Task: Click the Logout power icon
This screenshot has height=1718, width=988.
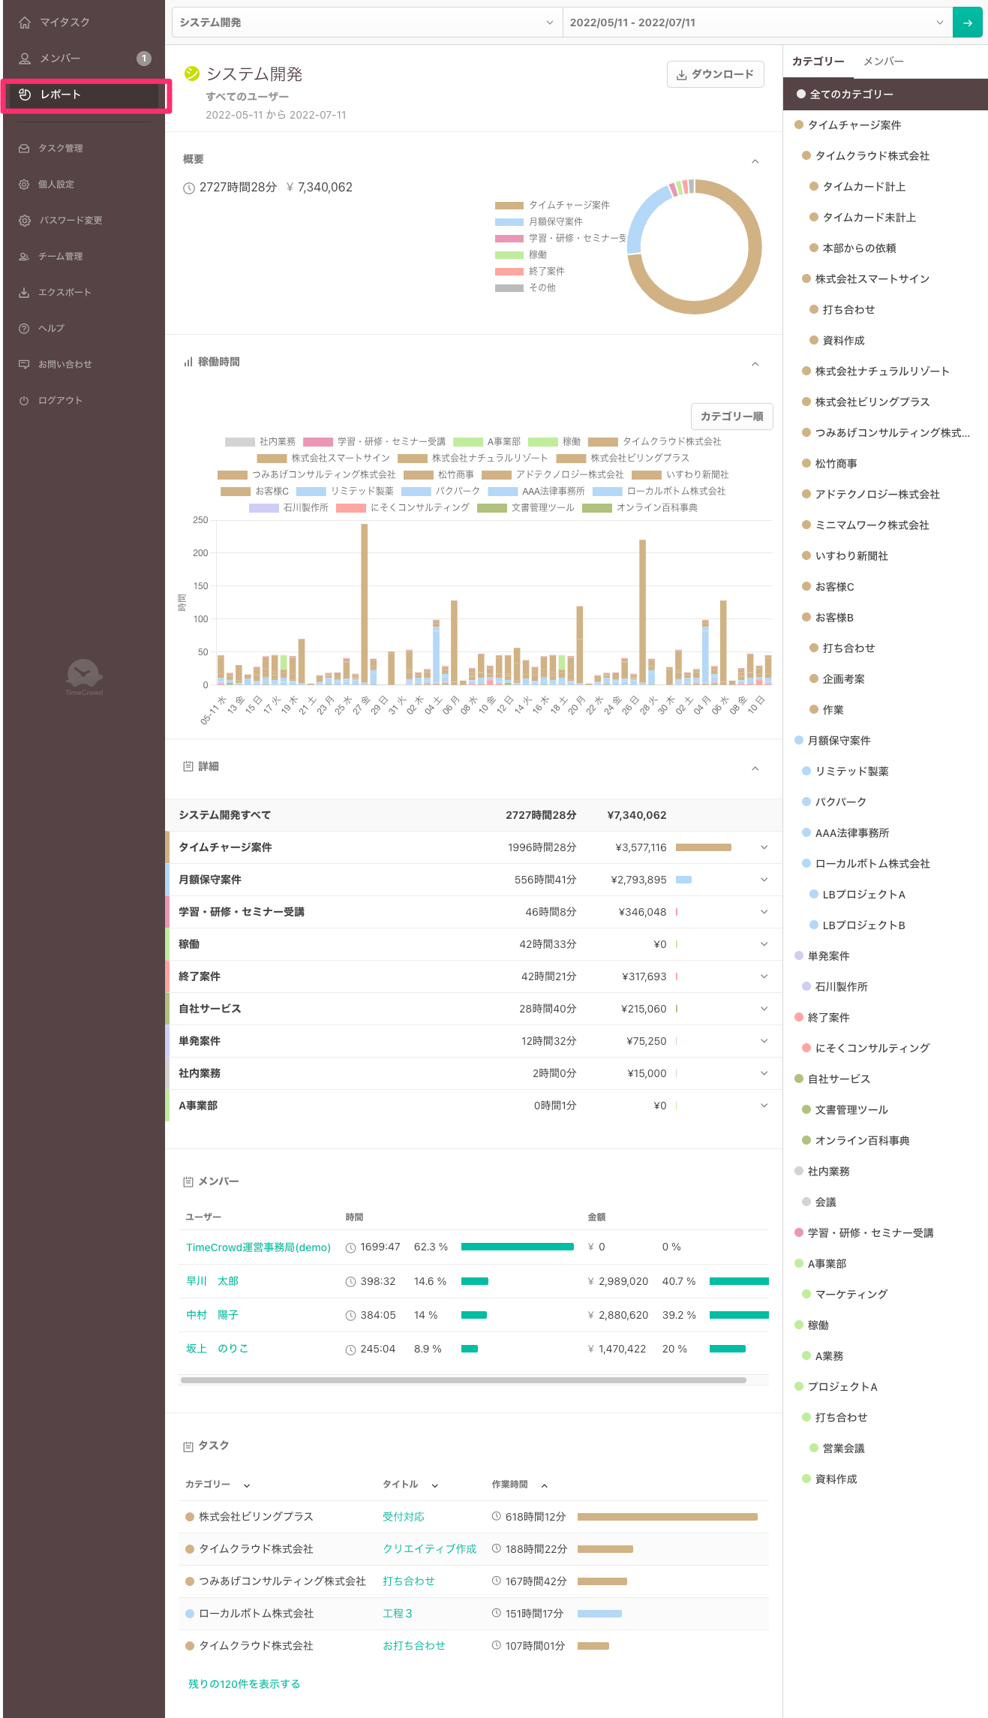Action: coord(24,401)
